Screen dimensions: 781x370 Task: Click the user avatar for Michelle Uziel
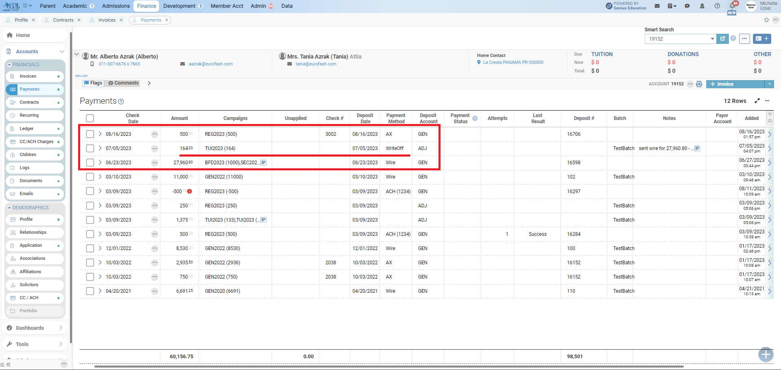pyautogui.click(x=751, y=6)
